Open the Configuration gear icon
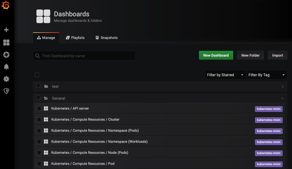Viewport: 292px width, 169px height. [x=6, y=79]
